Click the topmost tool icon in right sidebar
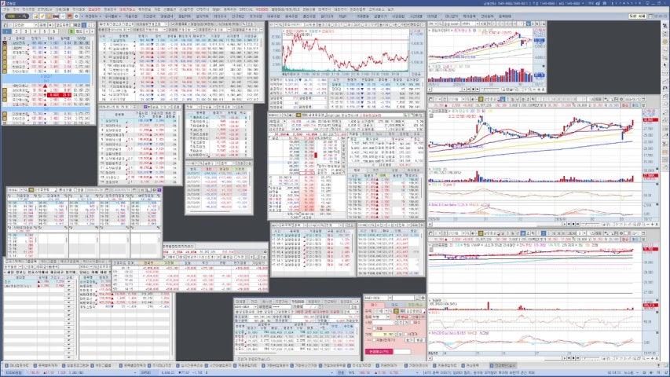Viewport: 670px width, 377px height. [x=665, y=25]
